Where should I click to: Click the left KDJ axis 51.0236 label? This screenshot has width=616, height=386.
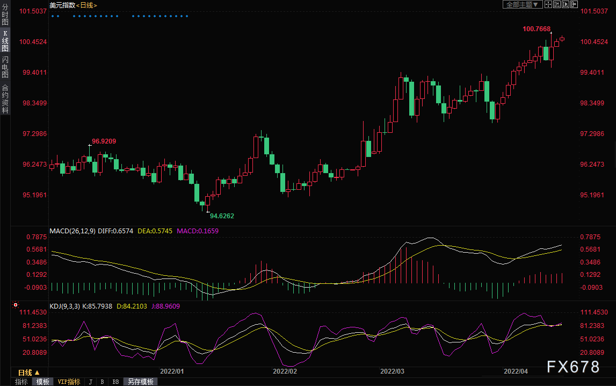(34, 339)
